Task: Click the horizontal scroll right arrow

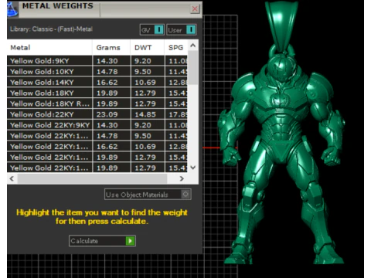Action: tap(182, 178)
